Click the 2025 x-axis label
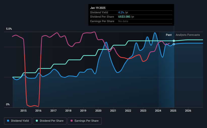Image resolution: width=207 pixels, height=128 pixels. (x=173, y=111)
